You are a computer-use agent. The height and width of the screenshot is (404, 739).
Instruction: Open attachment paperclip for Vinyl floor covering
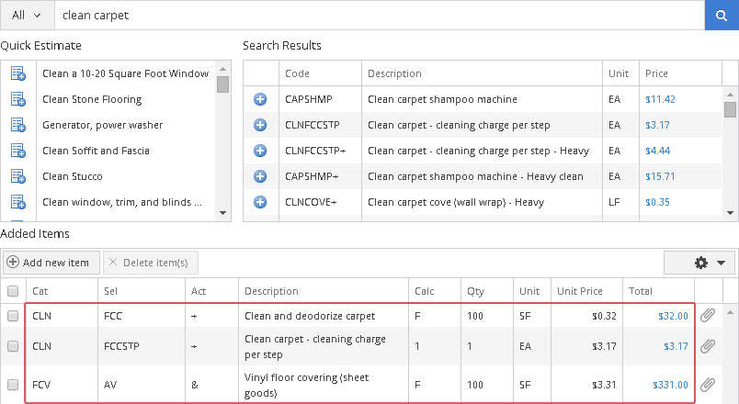(x=708, y=385)
